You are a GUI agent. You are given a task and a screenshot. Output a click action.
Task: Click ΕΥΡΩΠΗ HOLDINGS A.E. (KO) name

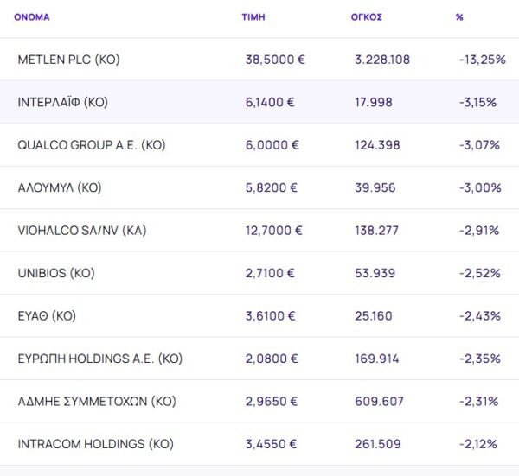(x=99, y=359)
